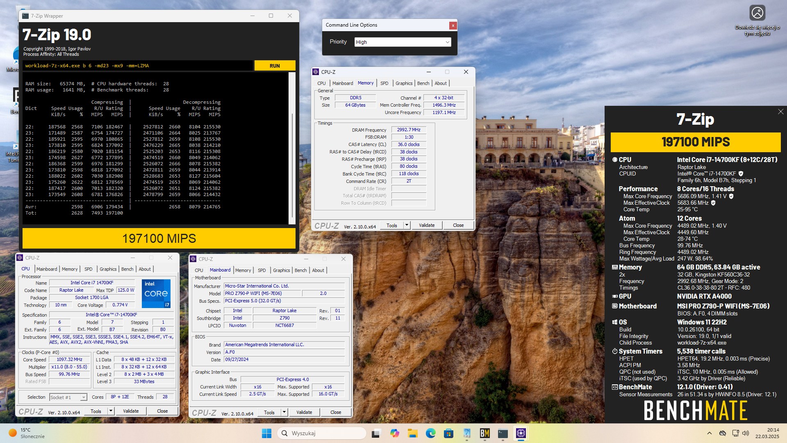Screen dimensions: 787x443
Task: Open the Socket #1 selection dropdown
Action: tap(68, 397)
